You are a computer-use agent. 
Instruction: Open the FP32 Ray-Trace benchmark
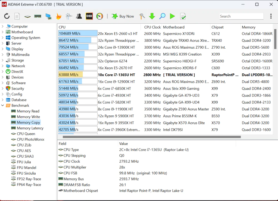click(29, 179)
